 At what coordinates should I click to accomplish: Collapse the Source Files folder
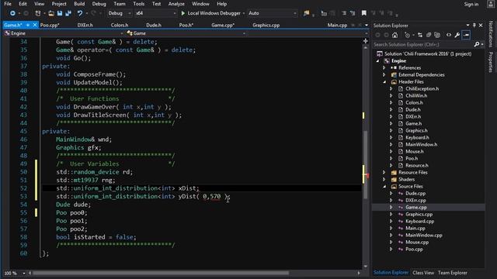[384, 187]
